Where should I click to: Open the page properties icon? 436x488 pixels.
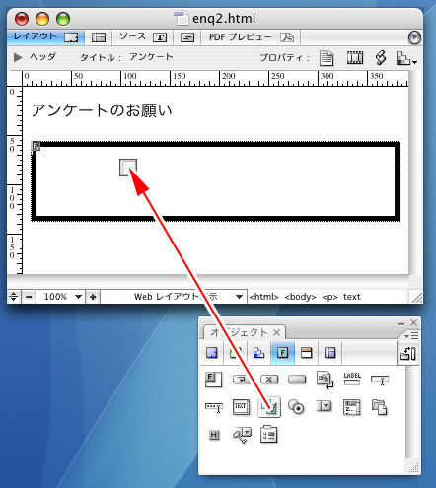click(x=327, y=58)
